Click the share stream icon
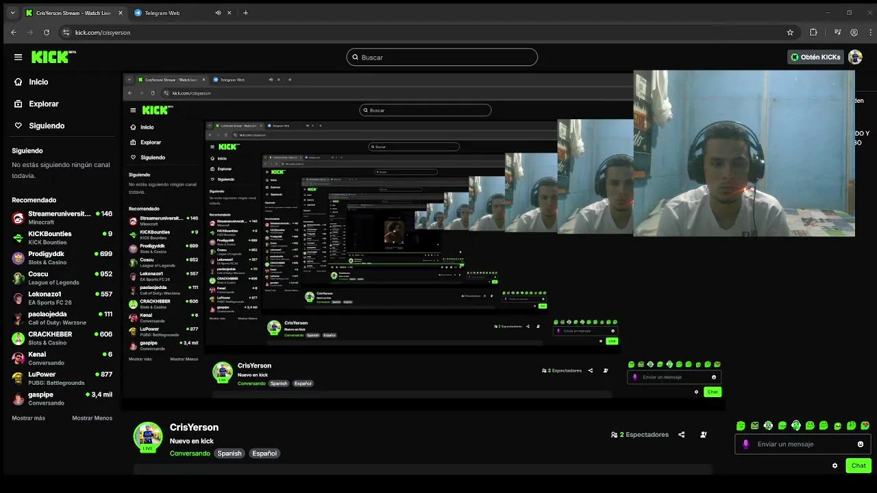The width and height of the screenshot is (877, 493). coord(681,435)
